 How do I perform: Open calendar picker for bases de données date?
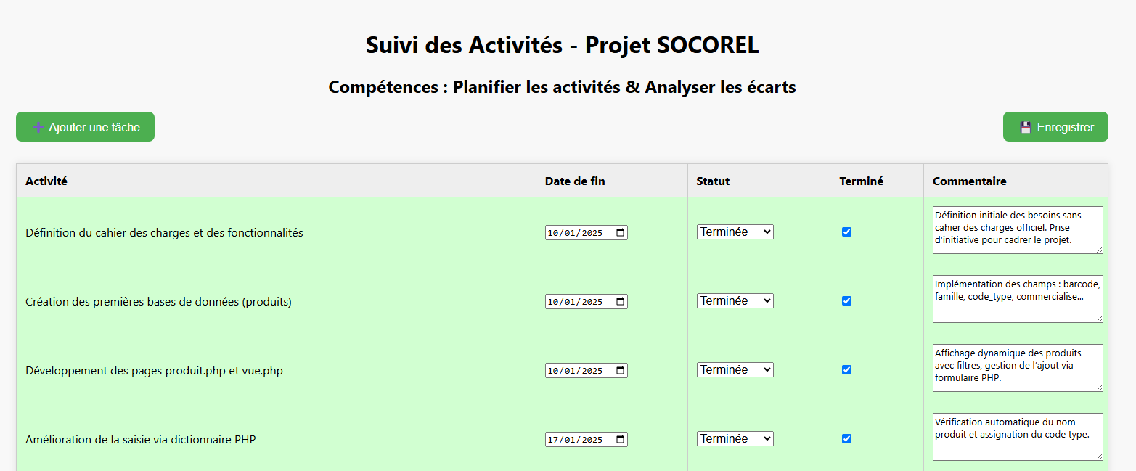620,302
